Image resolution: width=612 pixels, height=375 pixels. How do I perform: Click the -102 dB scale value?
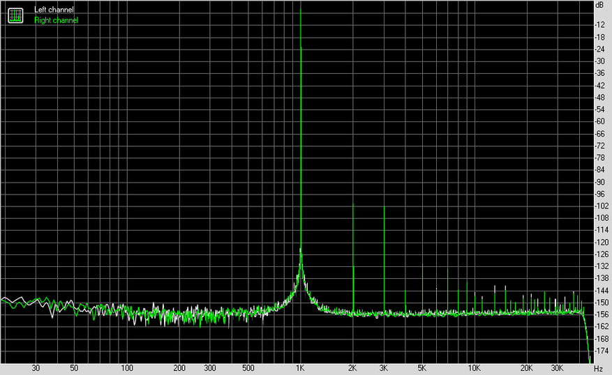point(602,206)
